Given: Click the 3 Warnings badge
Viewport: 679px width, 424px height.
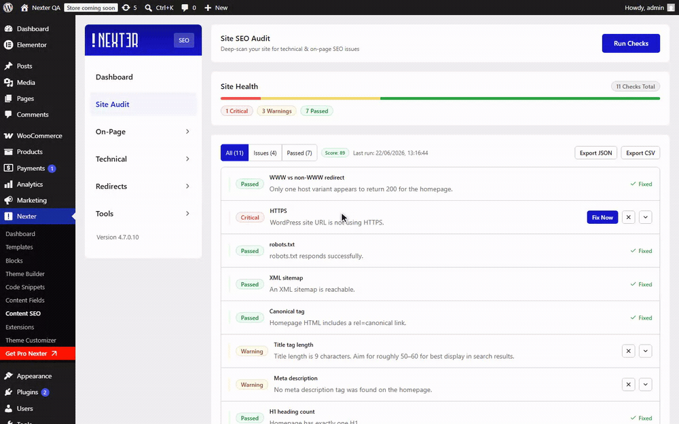Looking at the screenshot, I should pos(277,111).
